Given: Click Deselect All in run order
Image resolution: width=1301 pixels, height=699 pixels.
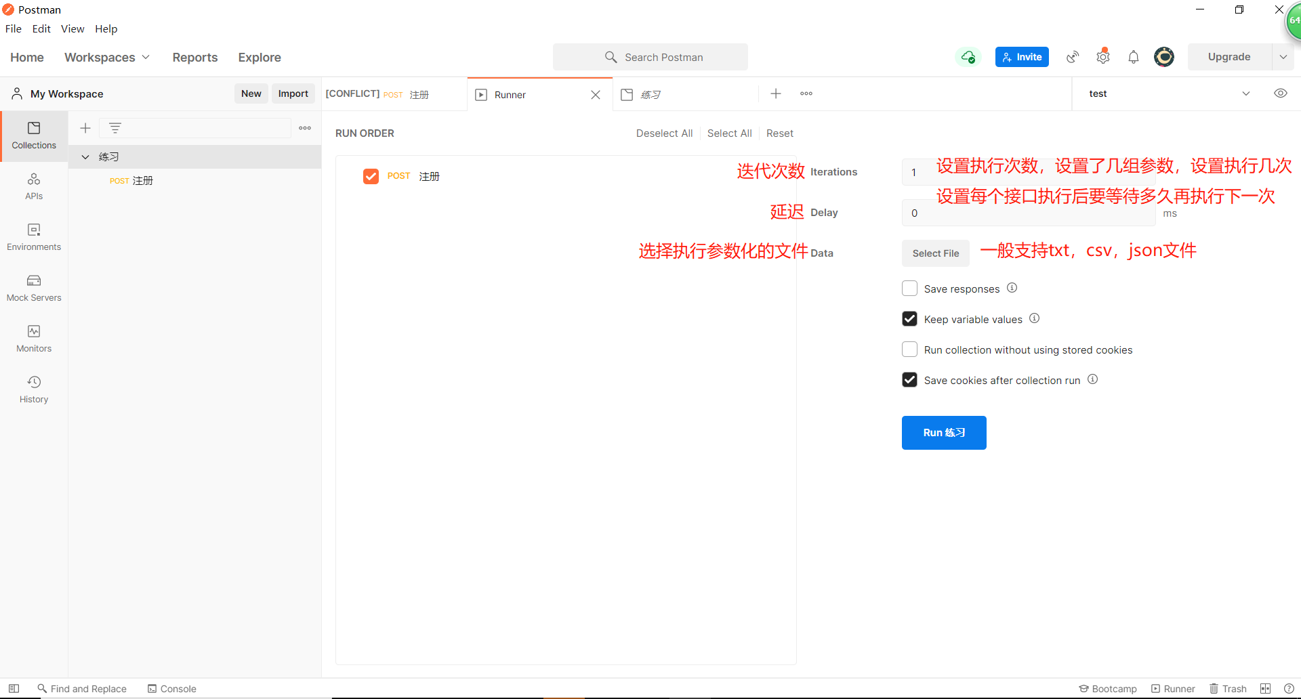Looking at the screenshot, I should coord(664,133).
